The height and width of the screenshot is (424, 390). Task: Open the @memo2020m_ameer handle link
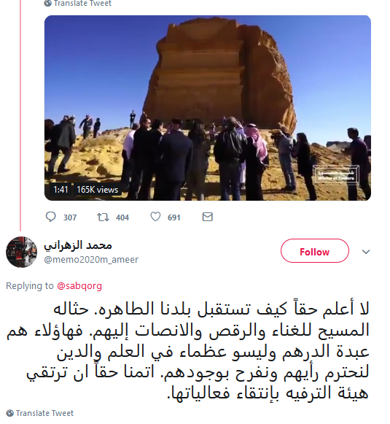(x=91, y=260)
